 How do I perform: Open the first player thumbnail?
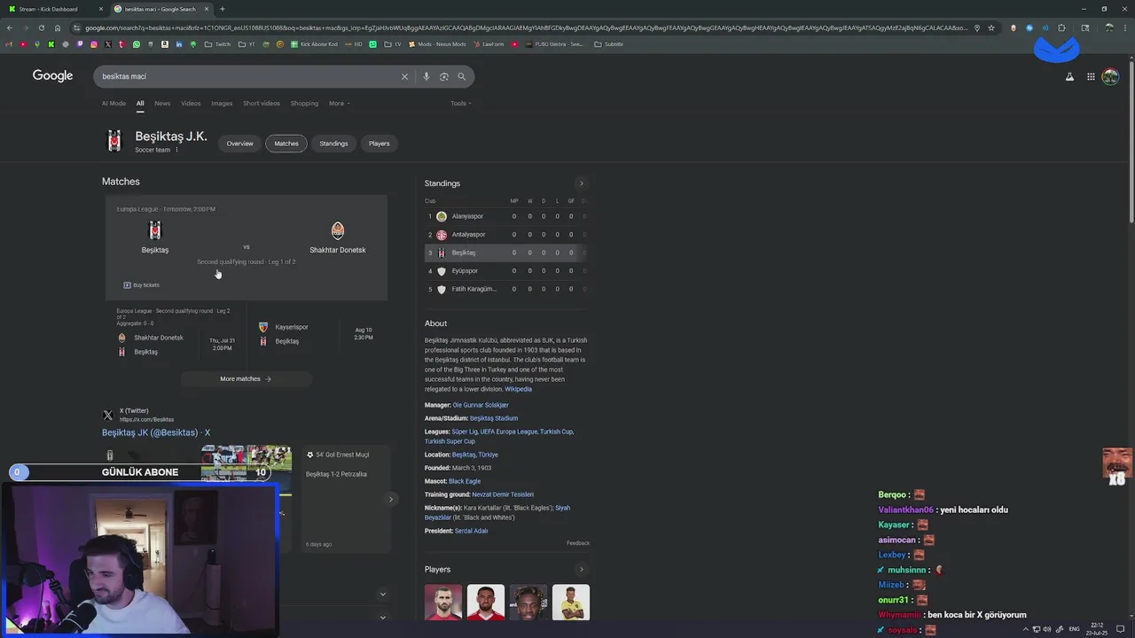click(x=442, y=603)
